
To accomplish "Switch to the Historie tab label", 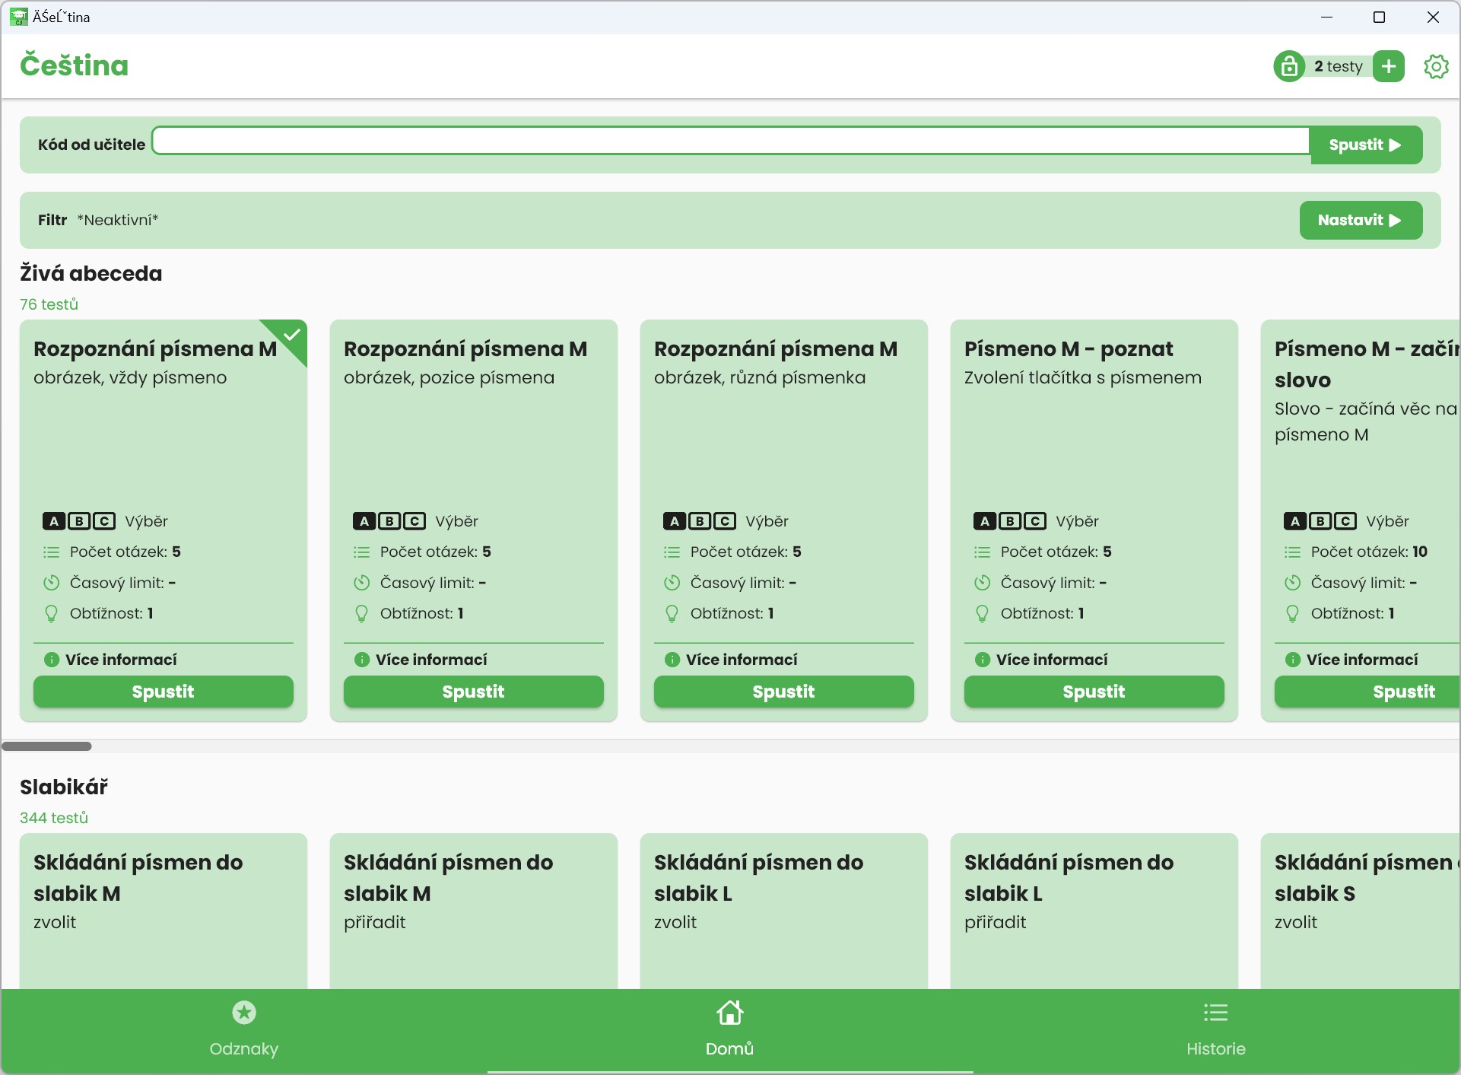I will click(x=1215, y=1048).
